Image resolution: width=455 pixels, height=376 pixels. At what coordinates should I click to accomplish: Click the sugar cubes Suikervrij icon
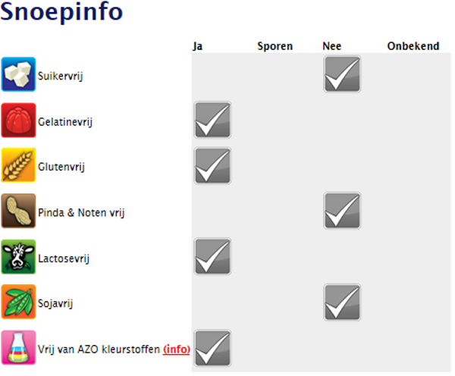pos(18,74)
